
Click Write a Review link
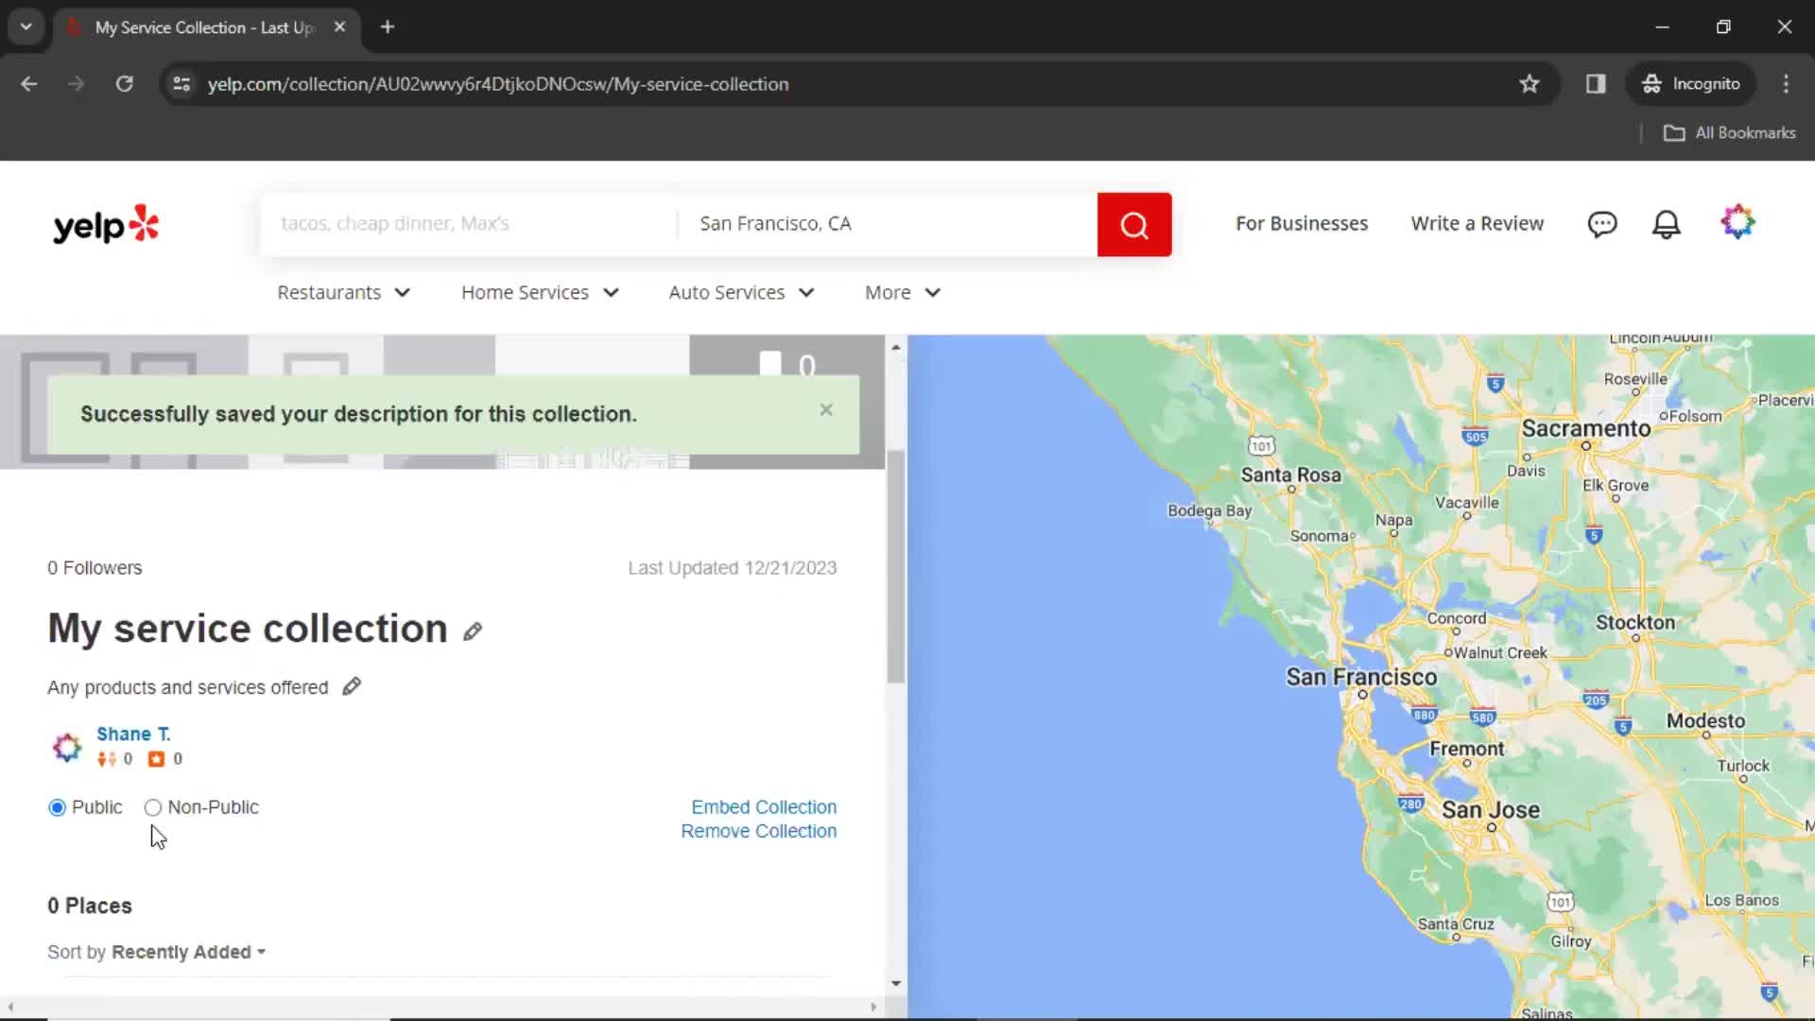[x=1477, y=224]
